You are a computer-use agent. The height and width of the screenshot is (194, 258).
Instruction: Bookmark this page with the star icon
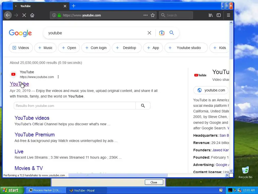(153, 15)
